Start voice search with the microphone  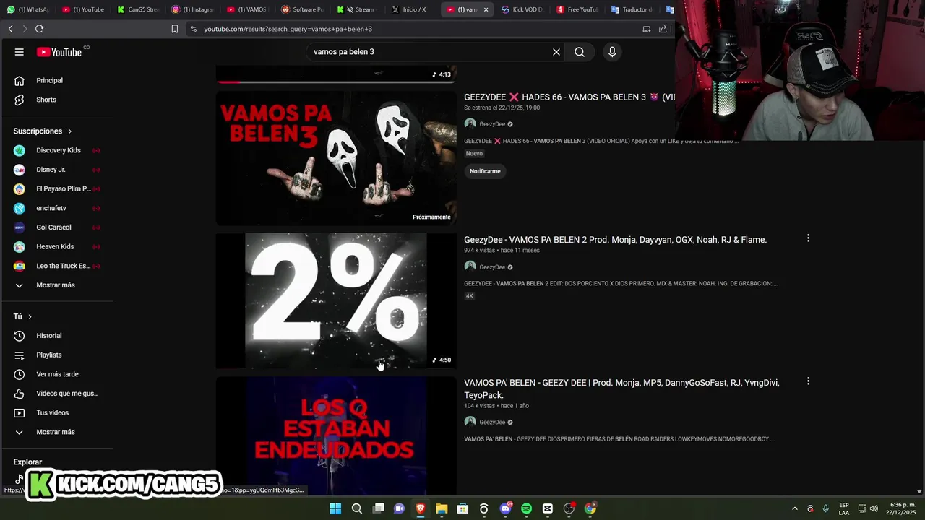tap(612, 52)
